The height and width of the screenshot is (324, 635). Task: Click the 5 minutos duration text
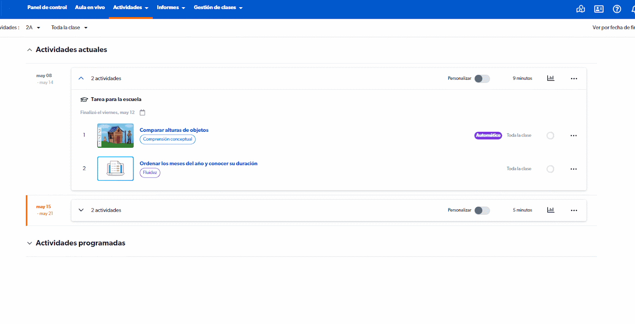[x=522, y=210]
